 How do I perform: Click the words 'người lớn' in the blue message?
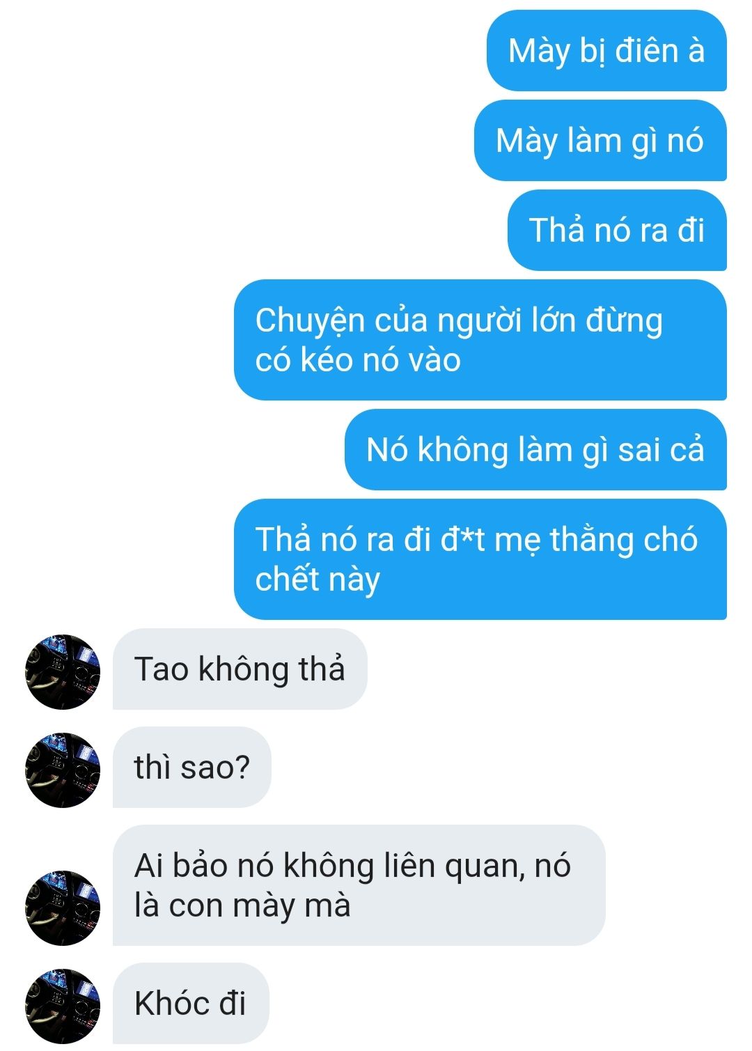pos(506,320)
